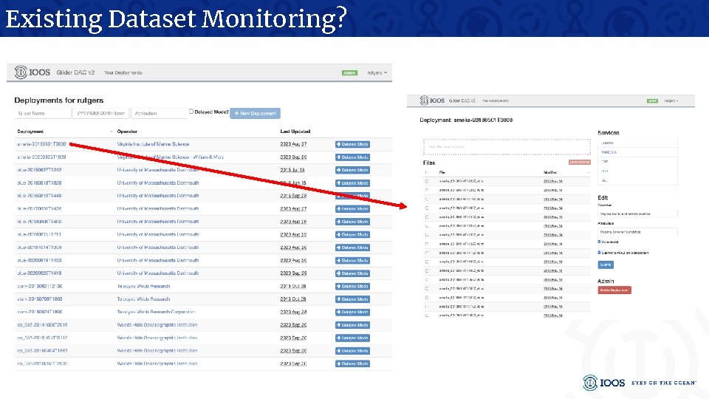The height and width of the screenshot is (399, 709).
Task: Add Delayed Mode for William & Mary operator row
Action: coord(352,157)
